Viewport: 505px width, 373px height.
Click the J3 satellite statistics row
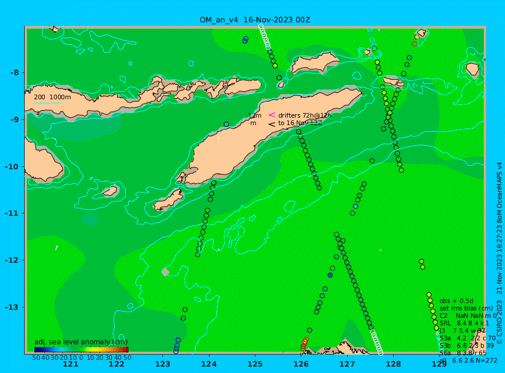pos(463,331)
